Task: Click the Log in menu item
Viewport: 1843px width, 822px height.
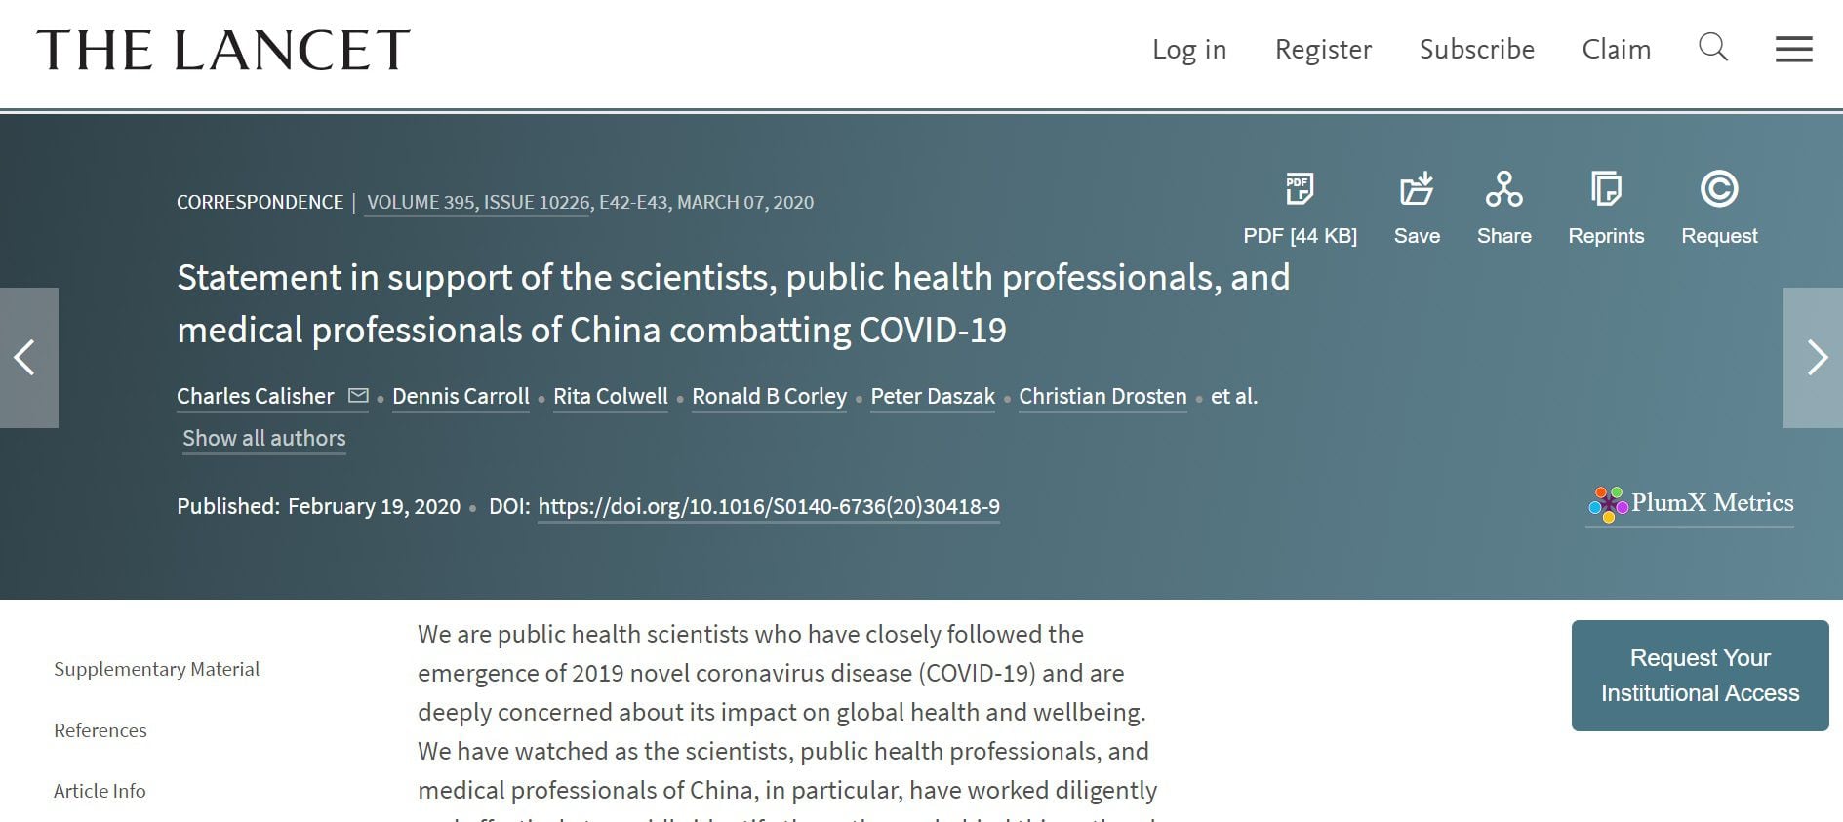Action: click(1188, 49)
